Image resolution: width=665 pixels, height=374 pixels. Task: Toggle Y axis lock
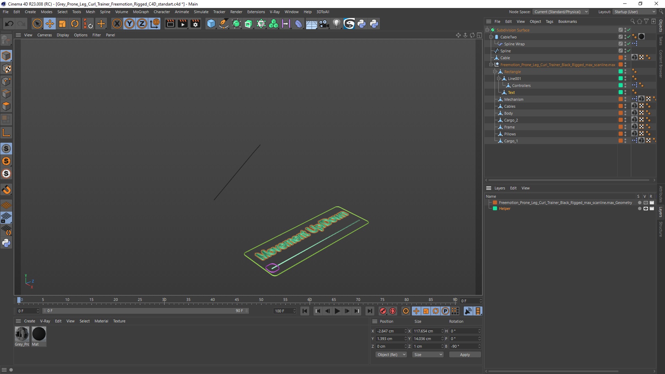click(130, 24)
